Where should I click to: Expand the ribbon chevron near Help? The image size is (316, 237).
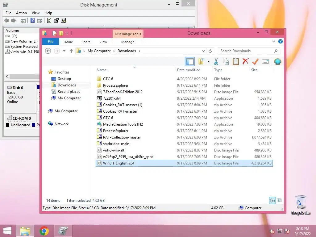click(x=273, y=42)
